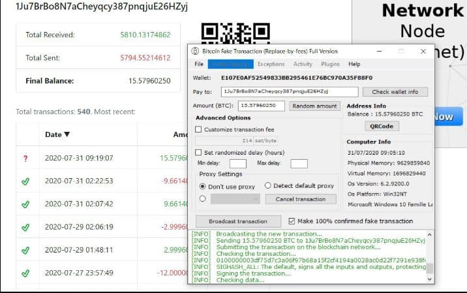Image resolution: width=467 pixels, height=293 pixels.
Task: Click the Bitcoin logo in the title bar
Action: (x=194, y=51)
